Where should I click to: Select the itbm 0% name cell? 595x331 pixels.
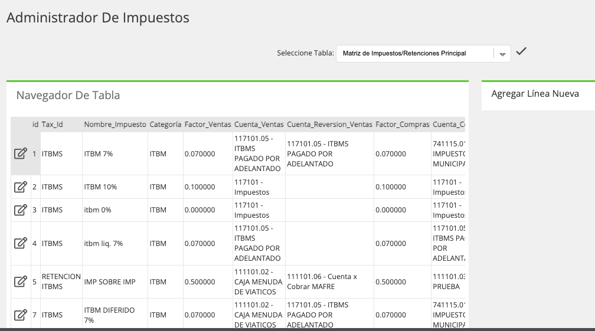(x=115, y=210)
